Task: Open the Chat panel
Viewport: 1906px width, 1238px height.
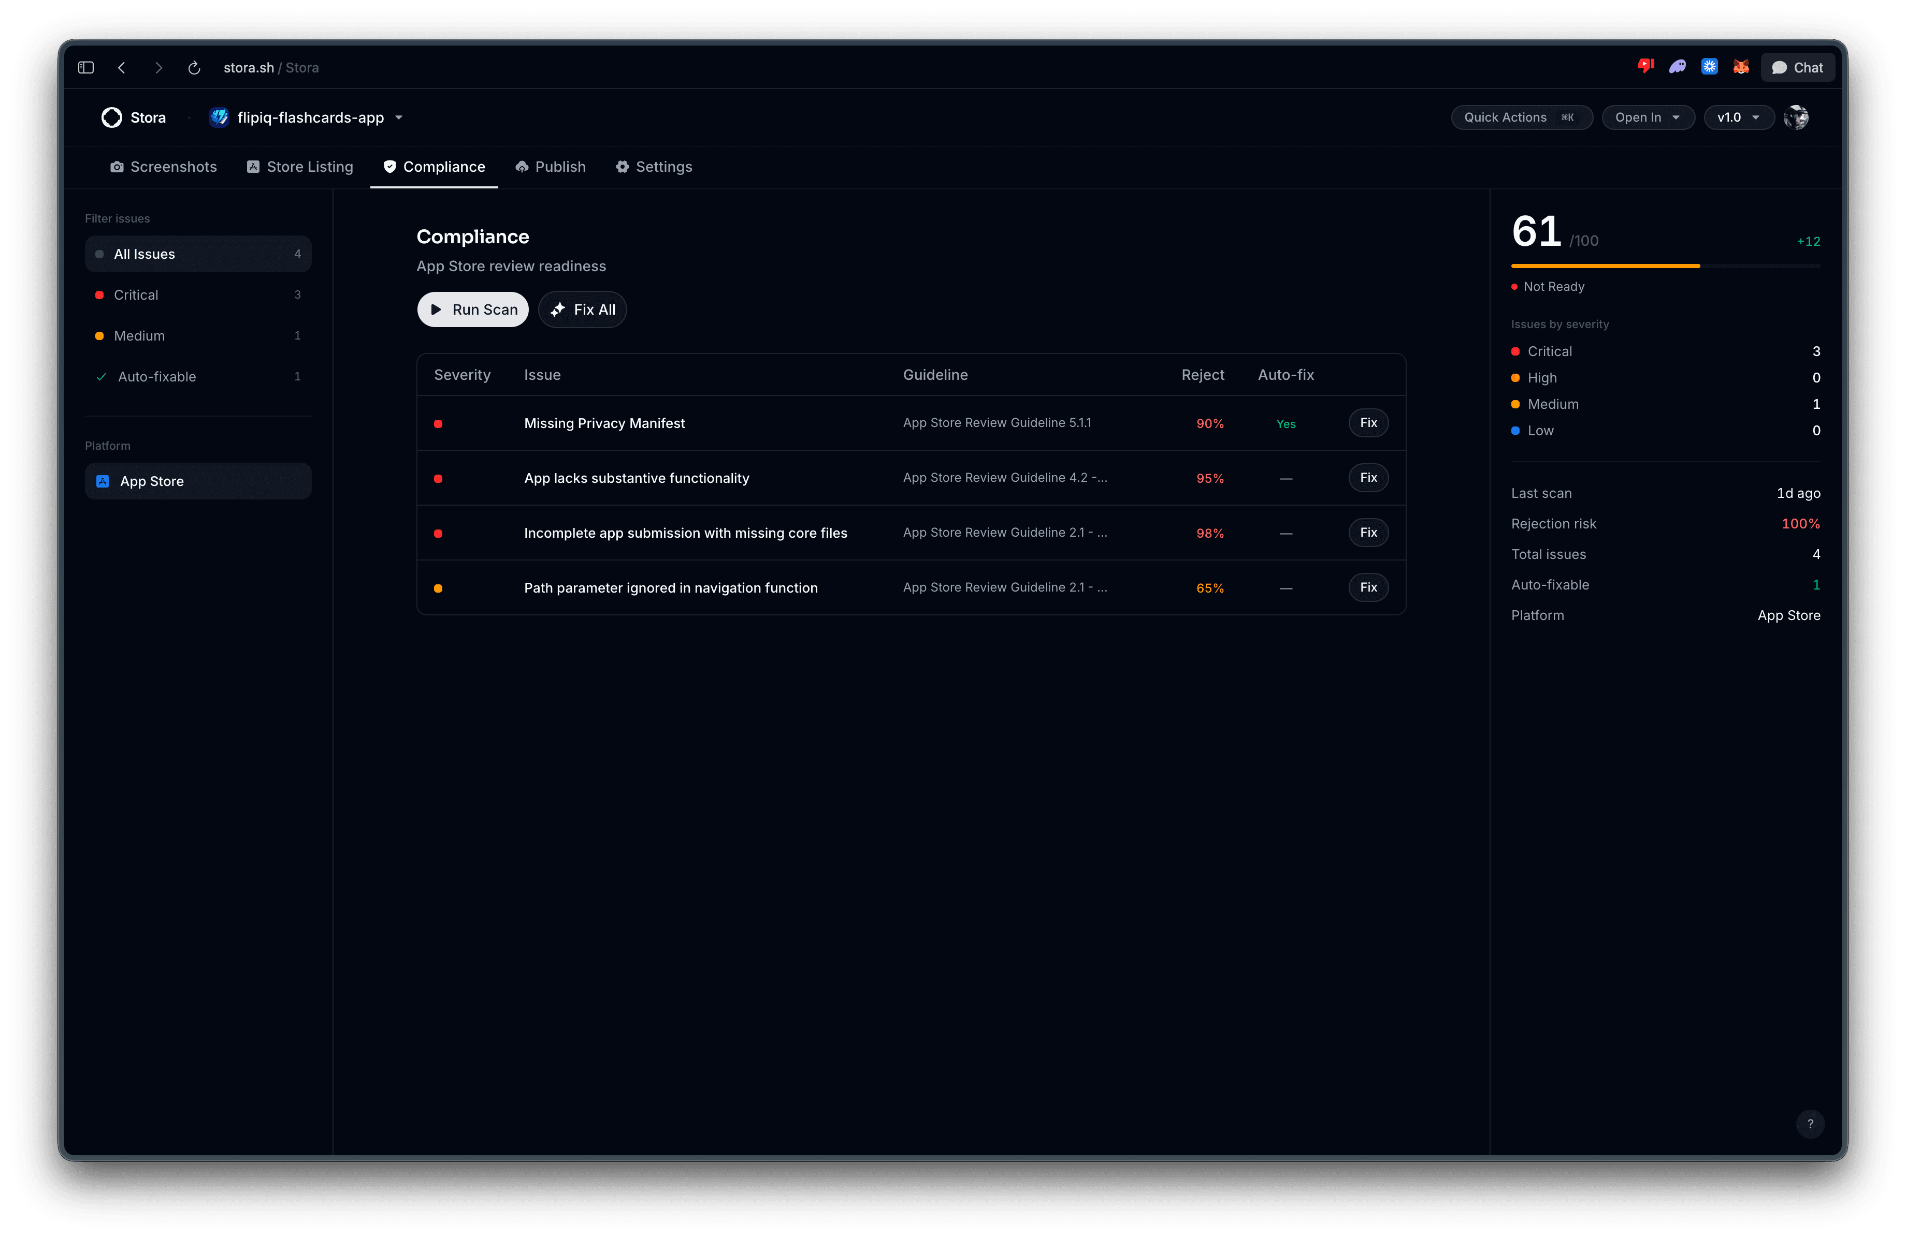Action: [x=1797, y=67]
